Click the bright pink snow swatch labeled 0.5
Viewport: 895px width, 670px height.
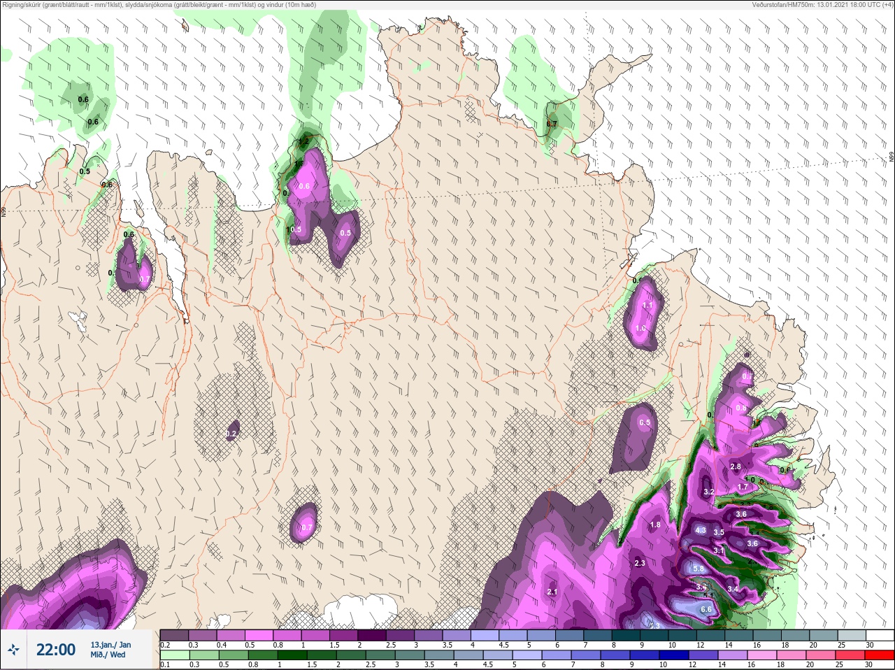tap(259, 635)
